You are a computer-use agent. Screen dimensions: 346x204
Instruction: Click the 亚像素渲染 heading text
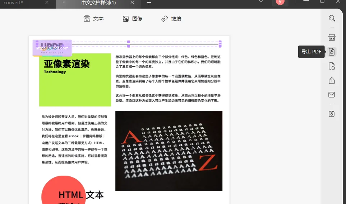click(66, 64)
